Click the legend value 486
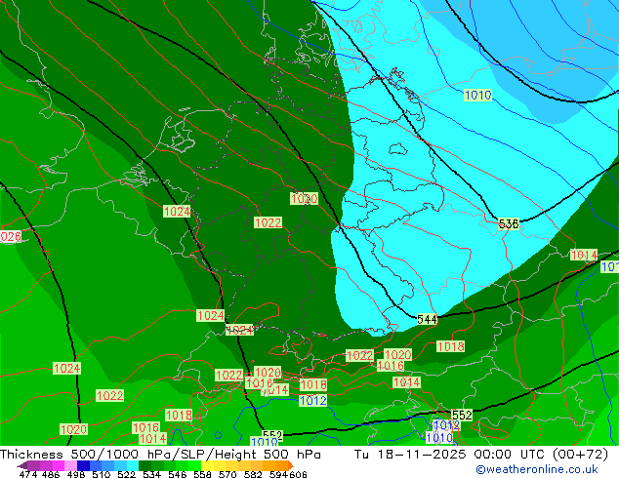 [51, 474]
